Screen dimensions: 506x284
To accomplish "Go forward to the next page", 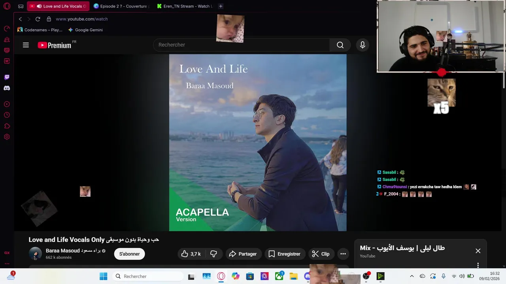I will (29, 19).
